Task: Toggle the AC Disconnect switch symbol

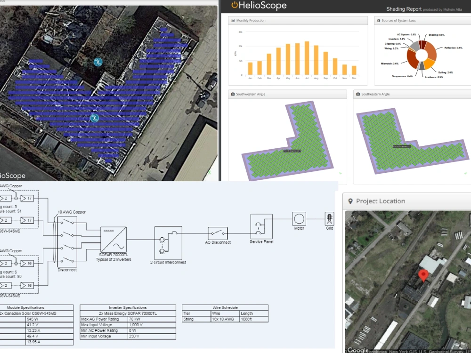Action: (218, 232)
